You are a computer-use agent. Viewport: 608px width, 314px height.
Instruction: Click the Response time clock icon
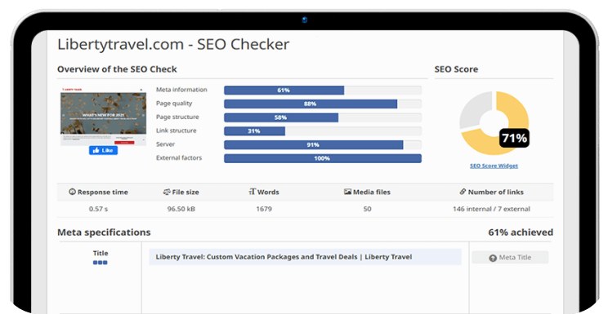tap(72, 192)
